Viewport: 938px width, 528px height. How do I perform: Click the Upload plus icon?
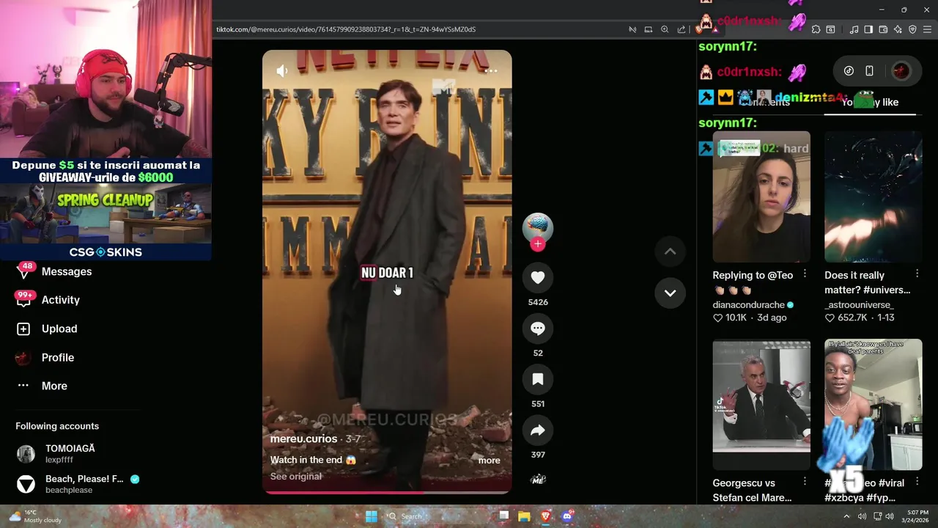tap(23, 329)
